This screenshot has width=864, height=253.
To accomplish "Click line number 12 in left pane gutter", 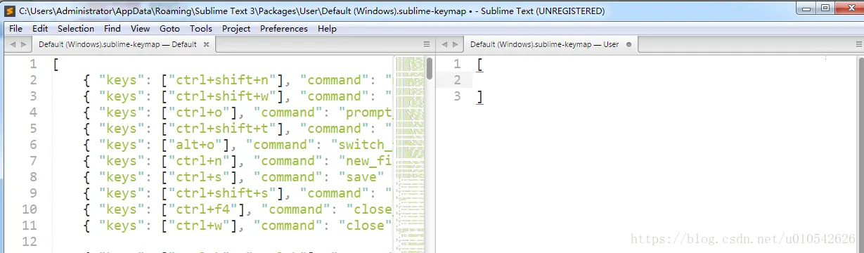I will (30, 242).
